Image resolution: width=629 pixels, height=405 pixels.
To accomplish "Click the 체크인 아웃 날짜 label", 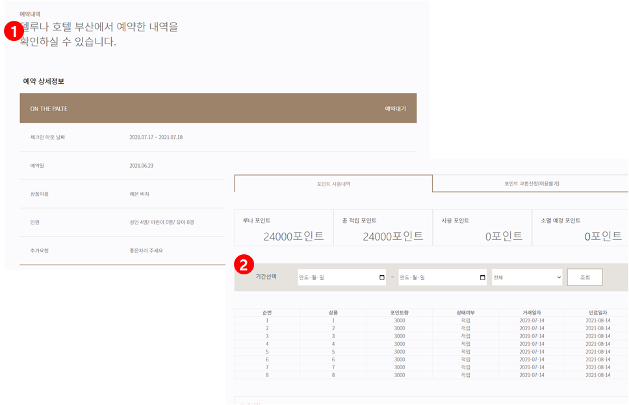I will pos(47,137).
